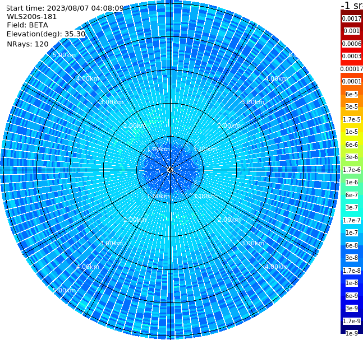
Task: Select the 1.7e-9 colorbar tick label
Action: pos(352,321)
